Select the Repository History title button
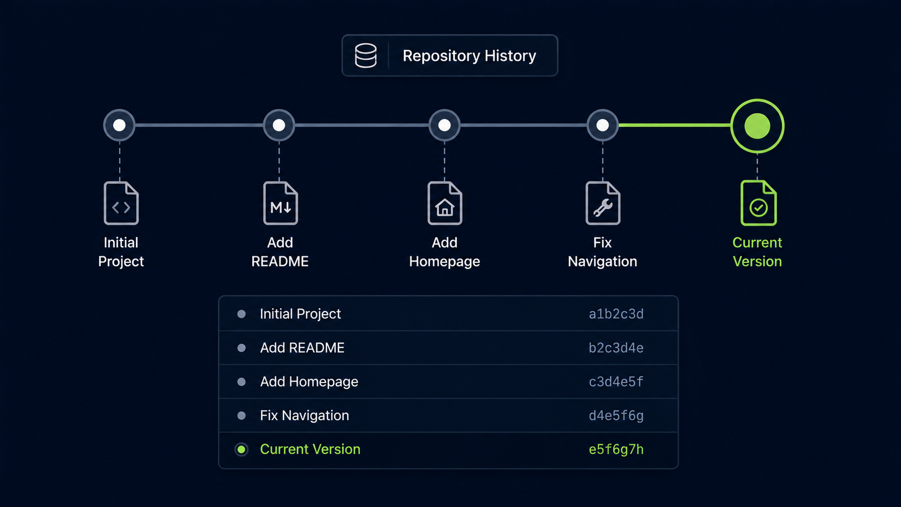 450,55
